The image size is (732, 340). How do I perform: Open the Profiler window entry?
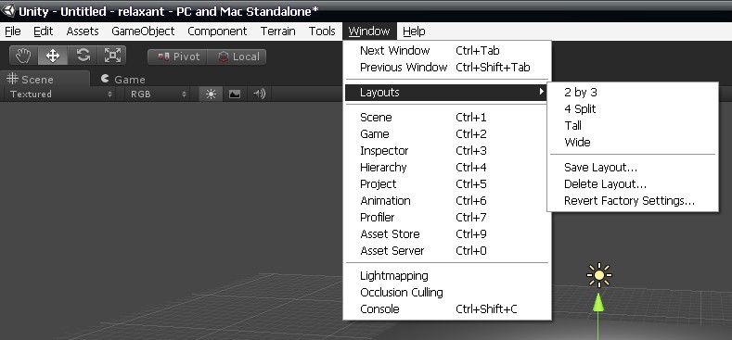[447, 218]
